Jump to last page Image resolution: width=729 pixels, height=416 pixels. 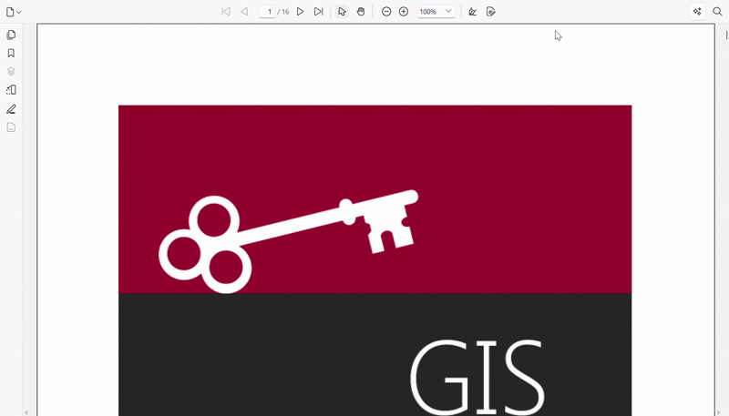(x=318, y=12)
